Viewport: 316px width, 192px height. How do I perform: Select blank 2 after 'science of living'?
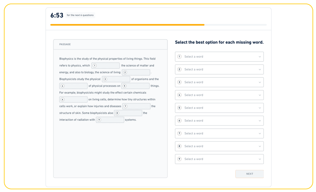[136, 72]
